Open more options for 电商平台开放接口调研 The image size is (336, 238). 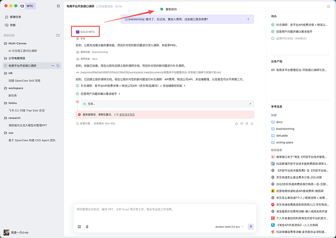tap(53, 66)
